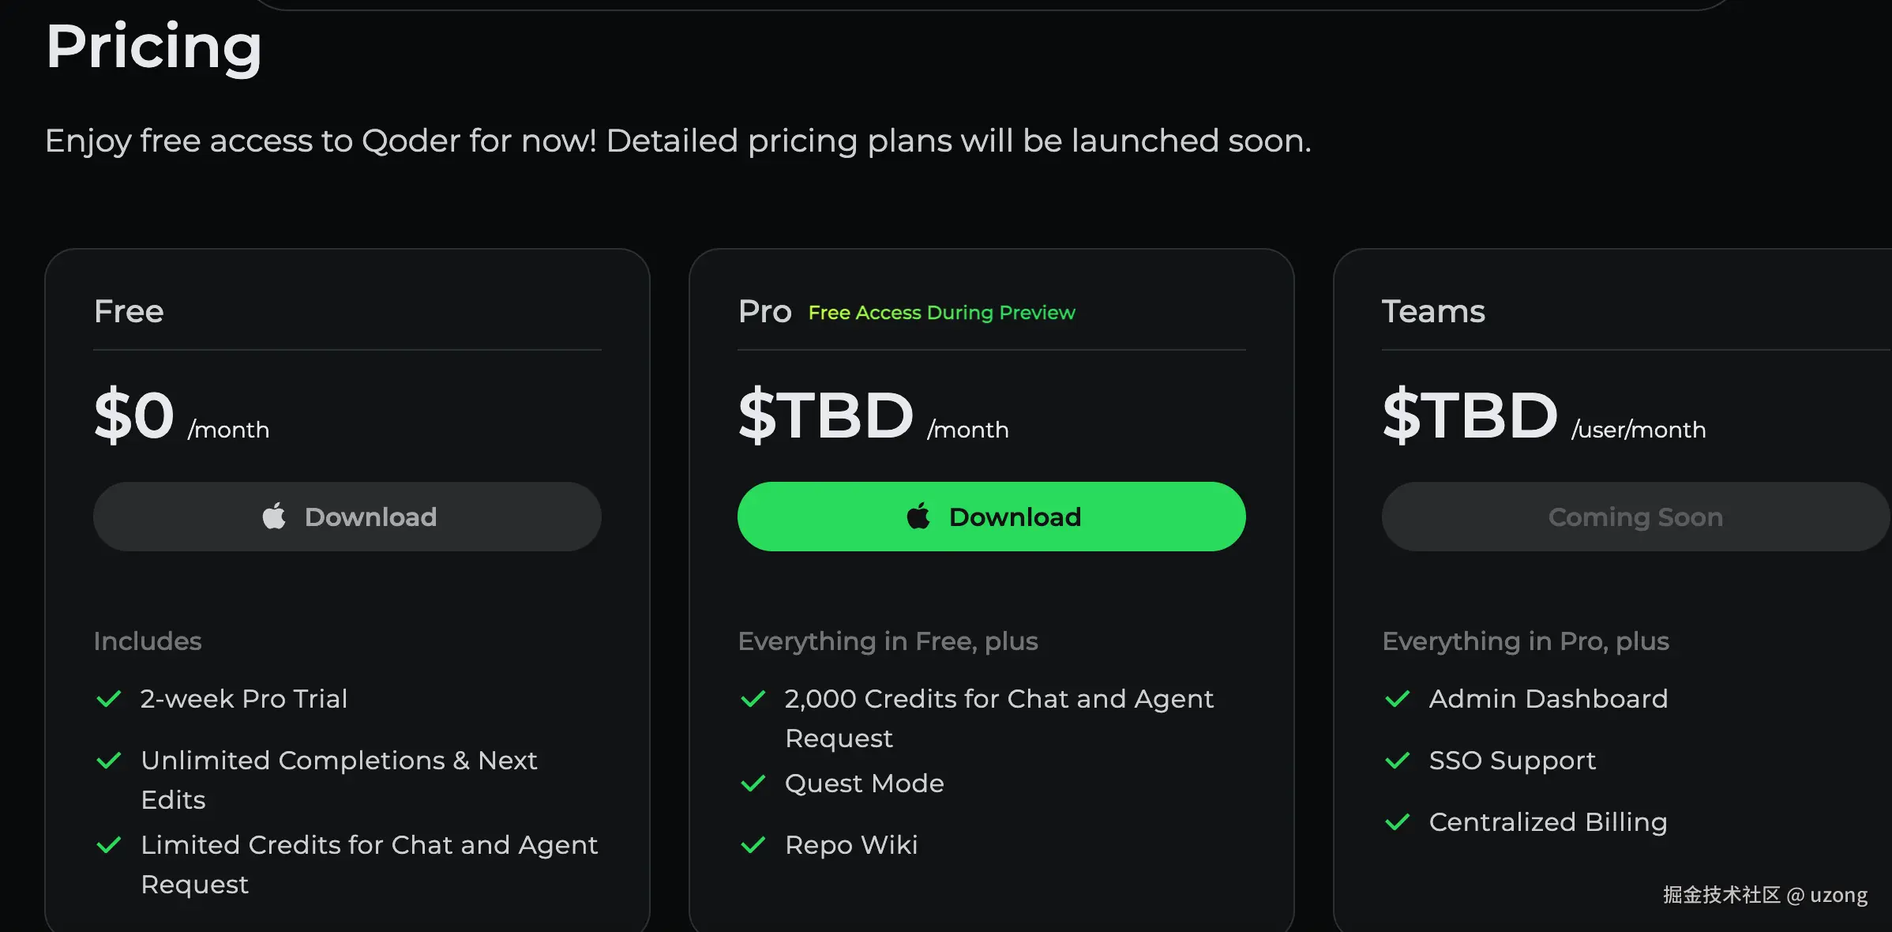The width and height of the screenshot is (1892, 932).
Task: Click checkmark beside Limited Credits for Chat
Action: (x=109, y=845)
